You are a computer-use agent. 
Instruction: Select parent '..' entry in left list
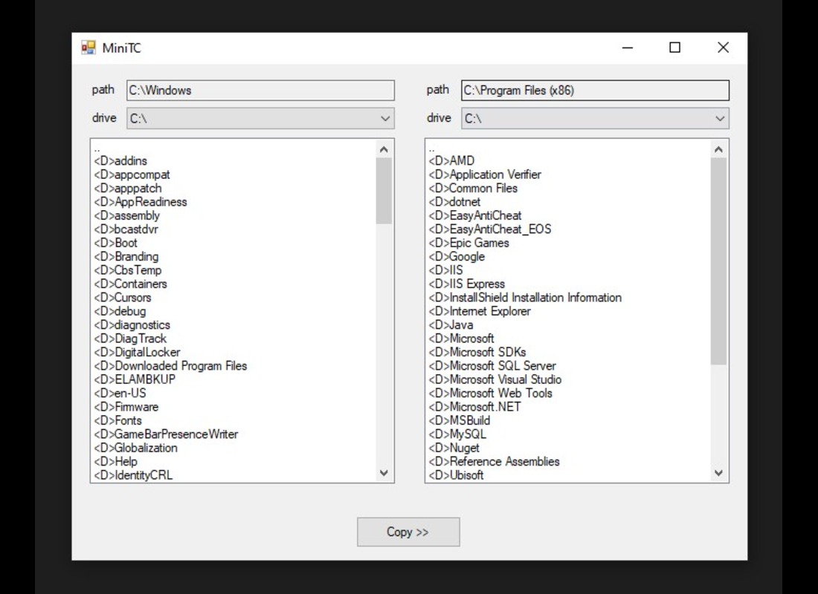click(x=97, y=148)
